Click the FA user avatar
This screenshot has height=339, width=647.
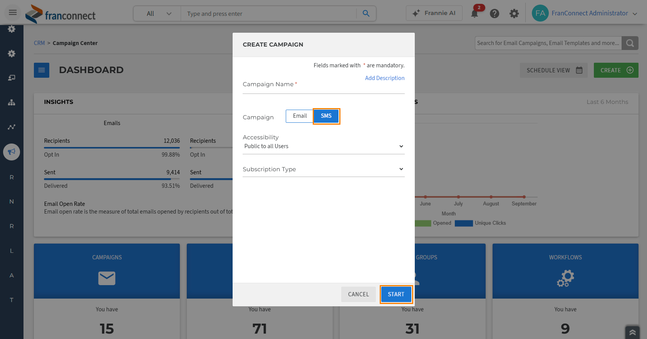pos(540,13)
